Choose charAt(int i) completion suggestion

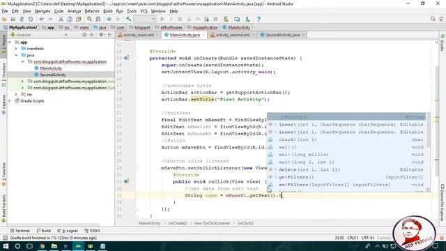click(346, 139)
